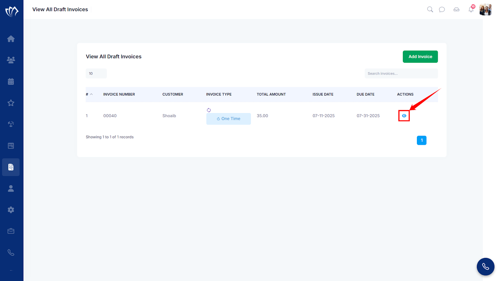Screen dimensions: 500x281
Task: Sort by the # column arrow
Action: [91, 94]
